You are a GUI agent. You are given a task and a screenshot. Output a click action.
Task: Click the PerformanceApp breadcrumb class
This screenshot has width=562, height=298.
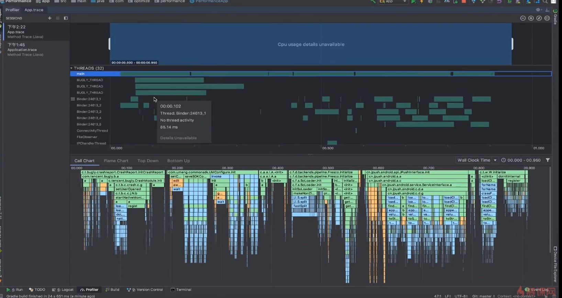point(209,1)
